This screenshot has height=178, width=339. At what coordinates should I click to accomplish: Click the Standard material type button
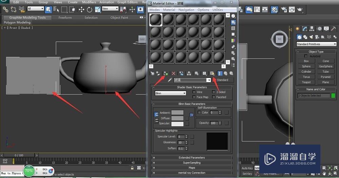tap(222, 80)
